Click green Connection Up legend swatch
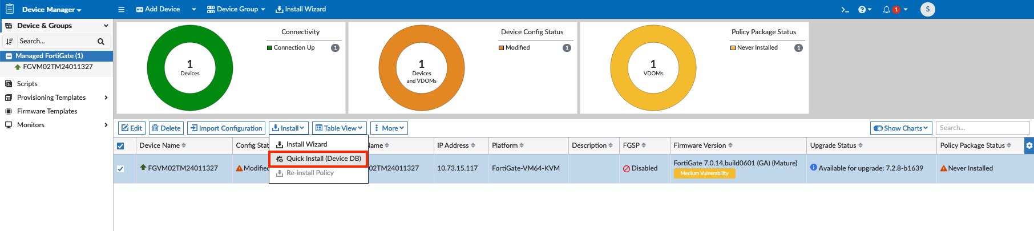The image size is (1034, 231). click(x=269, y=48)
